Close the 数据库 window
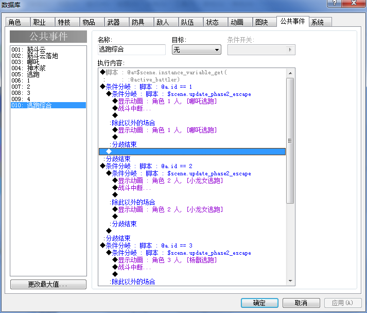The width and height of the screenshot is (367, 313). click(354, 3)
